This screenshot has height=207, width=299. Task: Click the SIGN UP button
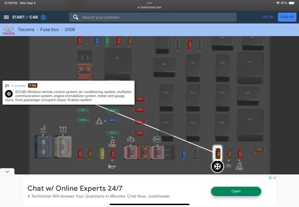pos(287,17)
